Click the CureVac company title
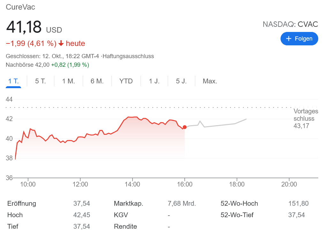 click(20, 7)
